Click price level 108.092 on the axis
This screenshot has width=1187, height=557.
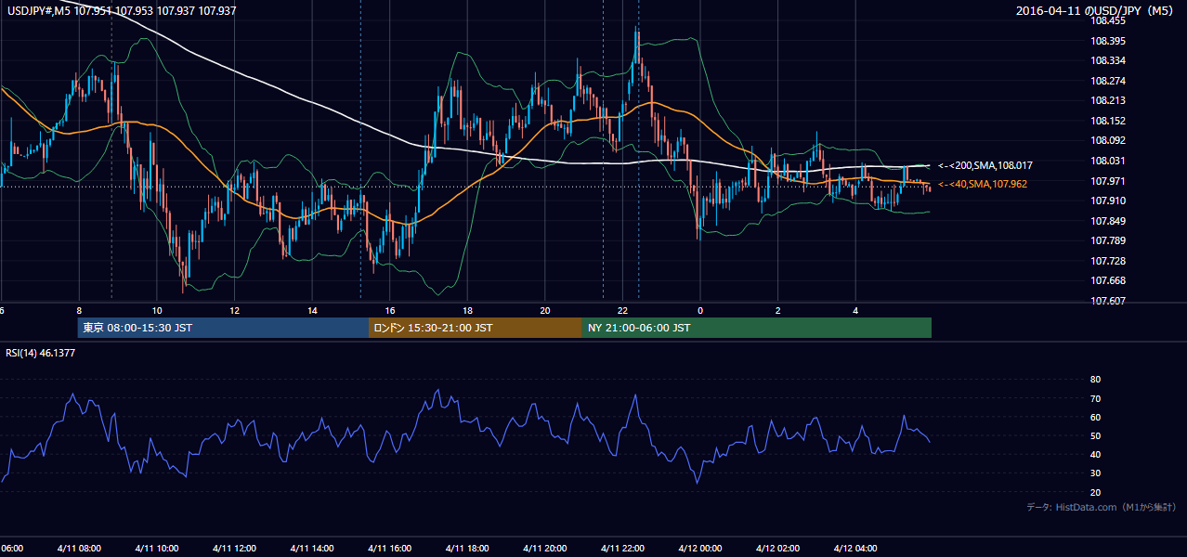click(x=1108, y=140)
